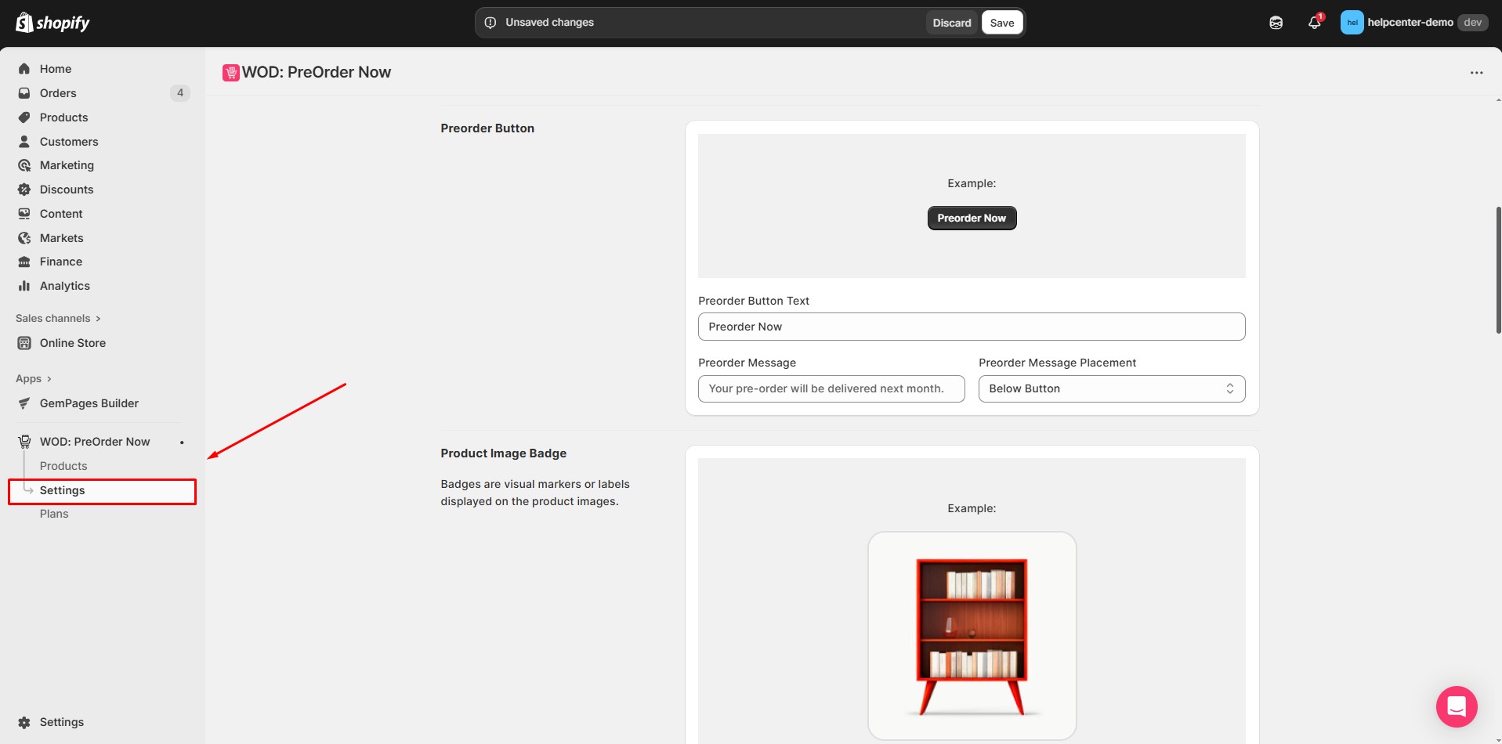
Task: Discard the unsaved changes
Action: pos(952,23)
